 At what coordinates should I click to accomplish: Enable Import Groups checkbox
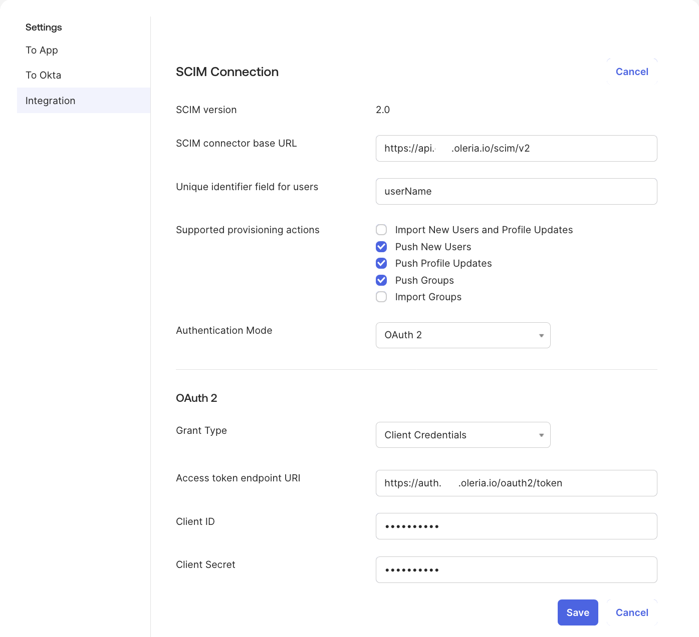click(381, 297)
